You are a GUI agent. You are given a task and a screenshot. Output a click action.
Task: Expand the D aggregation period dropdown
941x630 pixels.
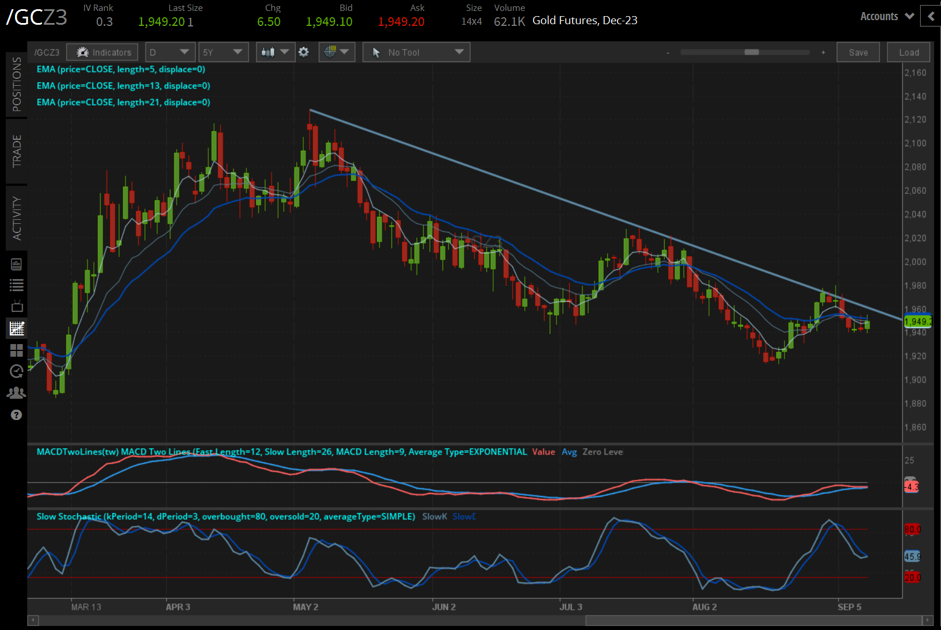(x=169, y=52)
